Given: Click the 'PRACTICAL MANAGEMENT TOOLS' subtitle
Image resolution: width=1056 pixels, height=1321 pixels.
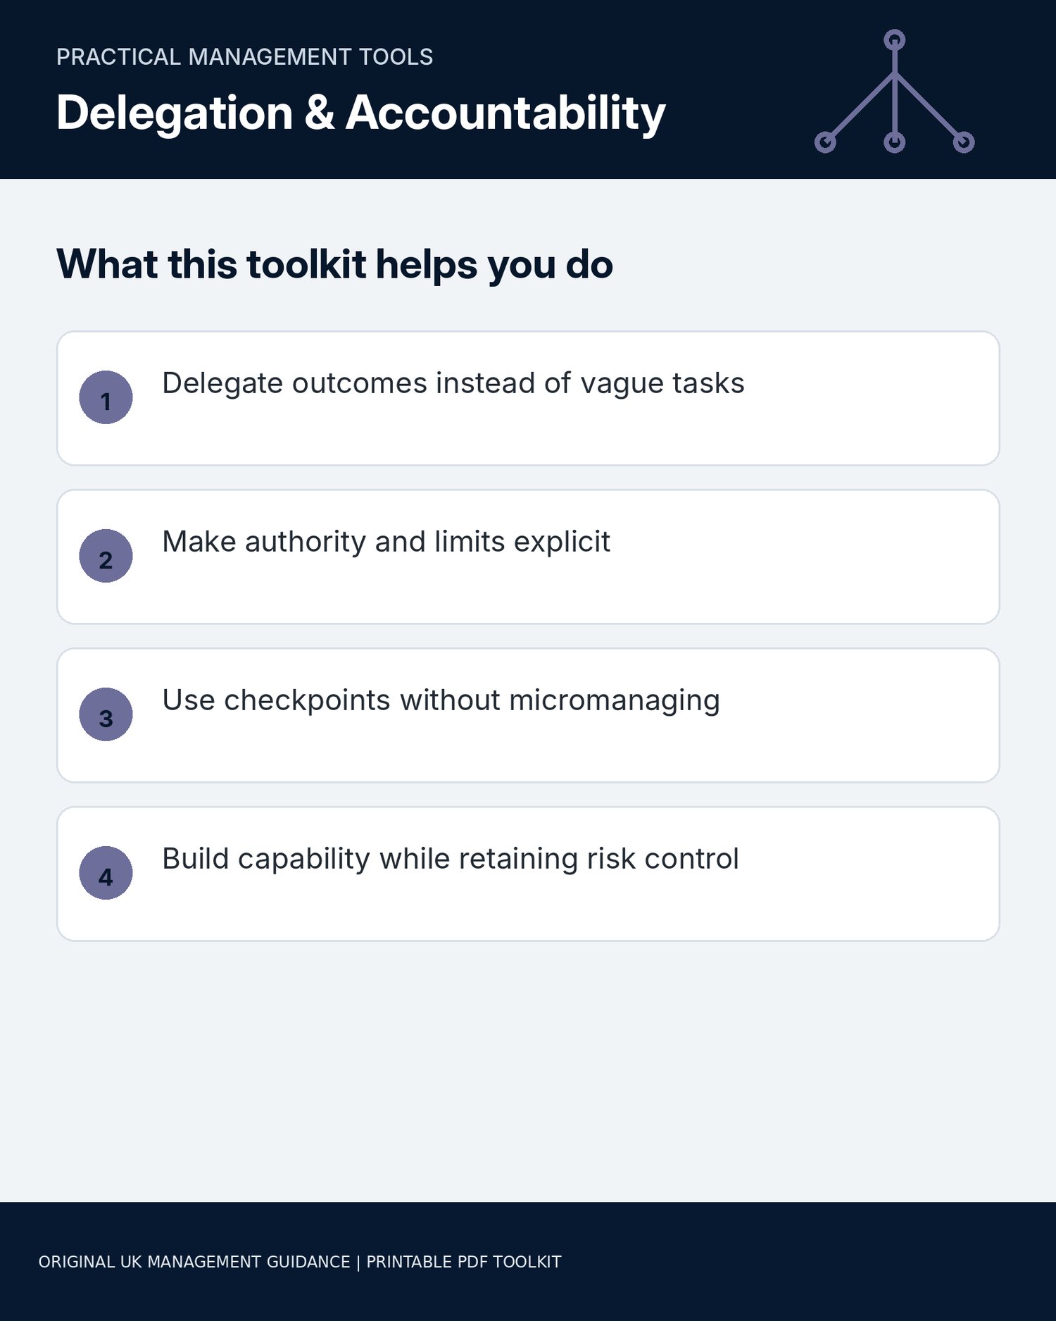Looking at the screenshot, I should (244, 57).
